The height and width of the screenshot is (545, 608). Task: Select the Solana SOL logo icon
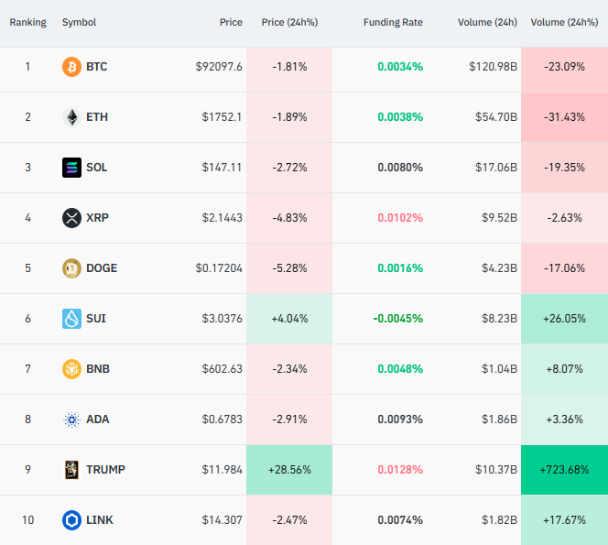[71, 168]
